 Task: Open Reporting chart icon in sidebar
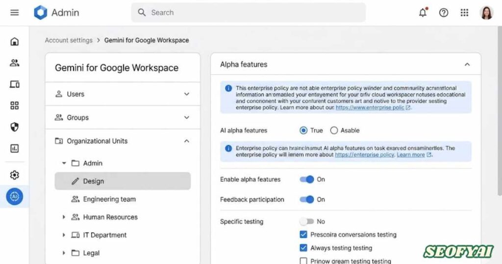[x=14, y=148]
